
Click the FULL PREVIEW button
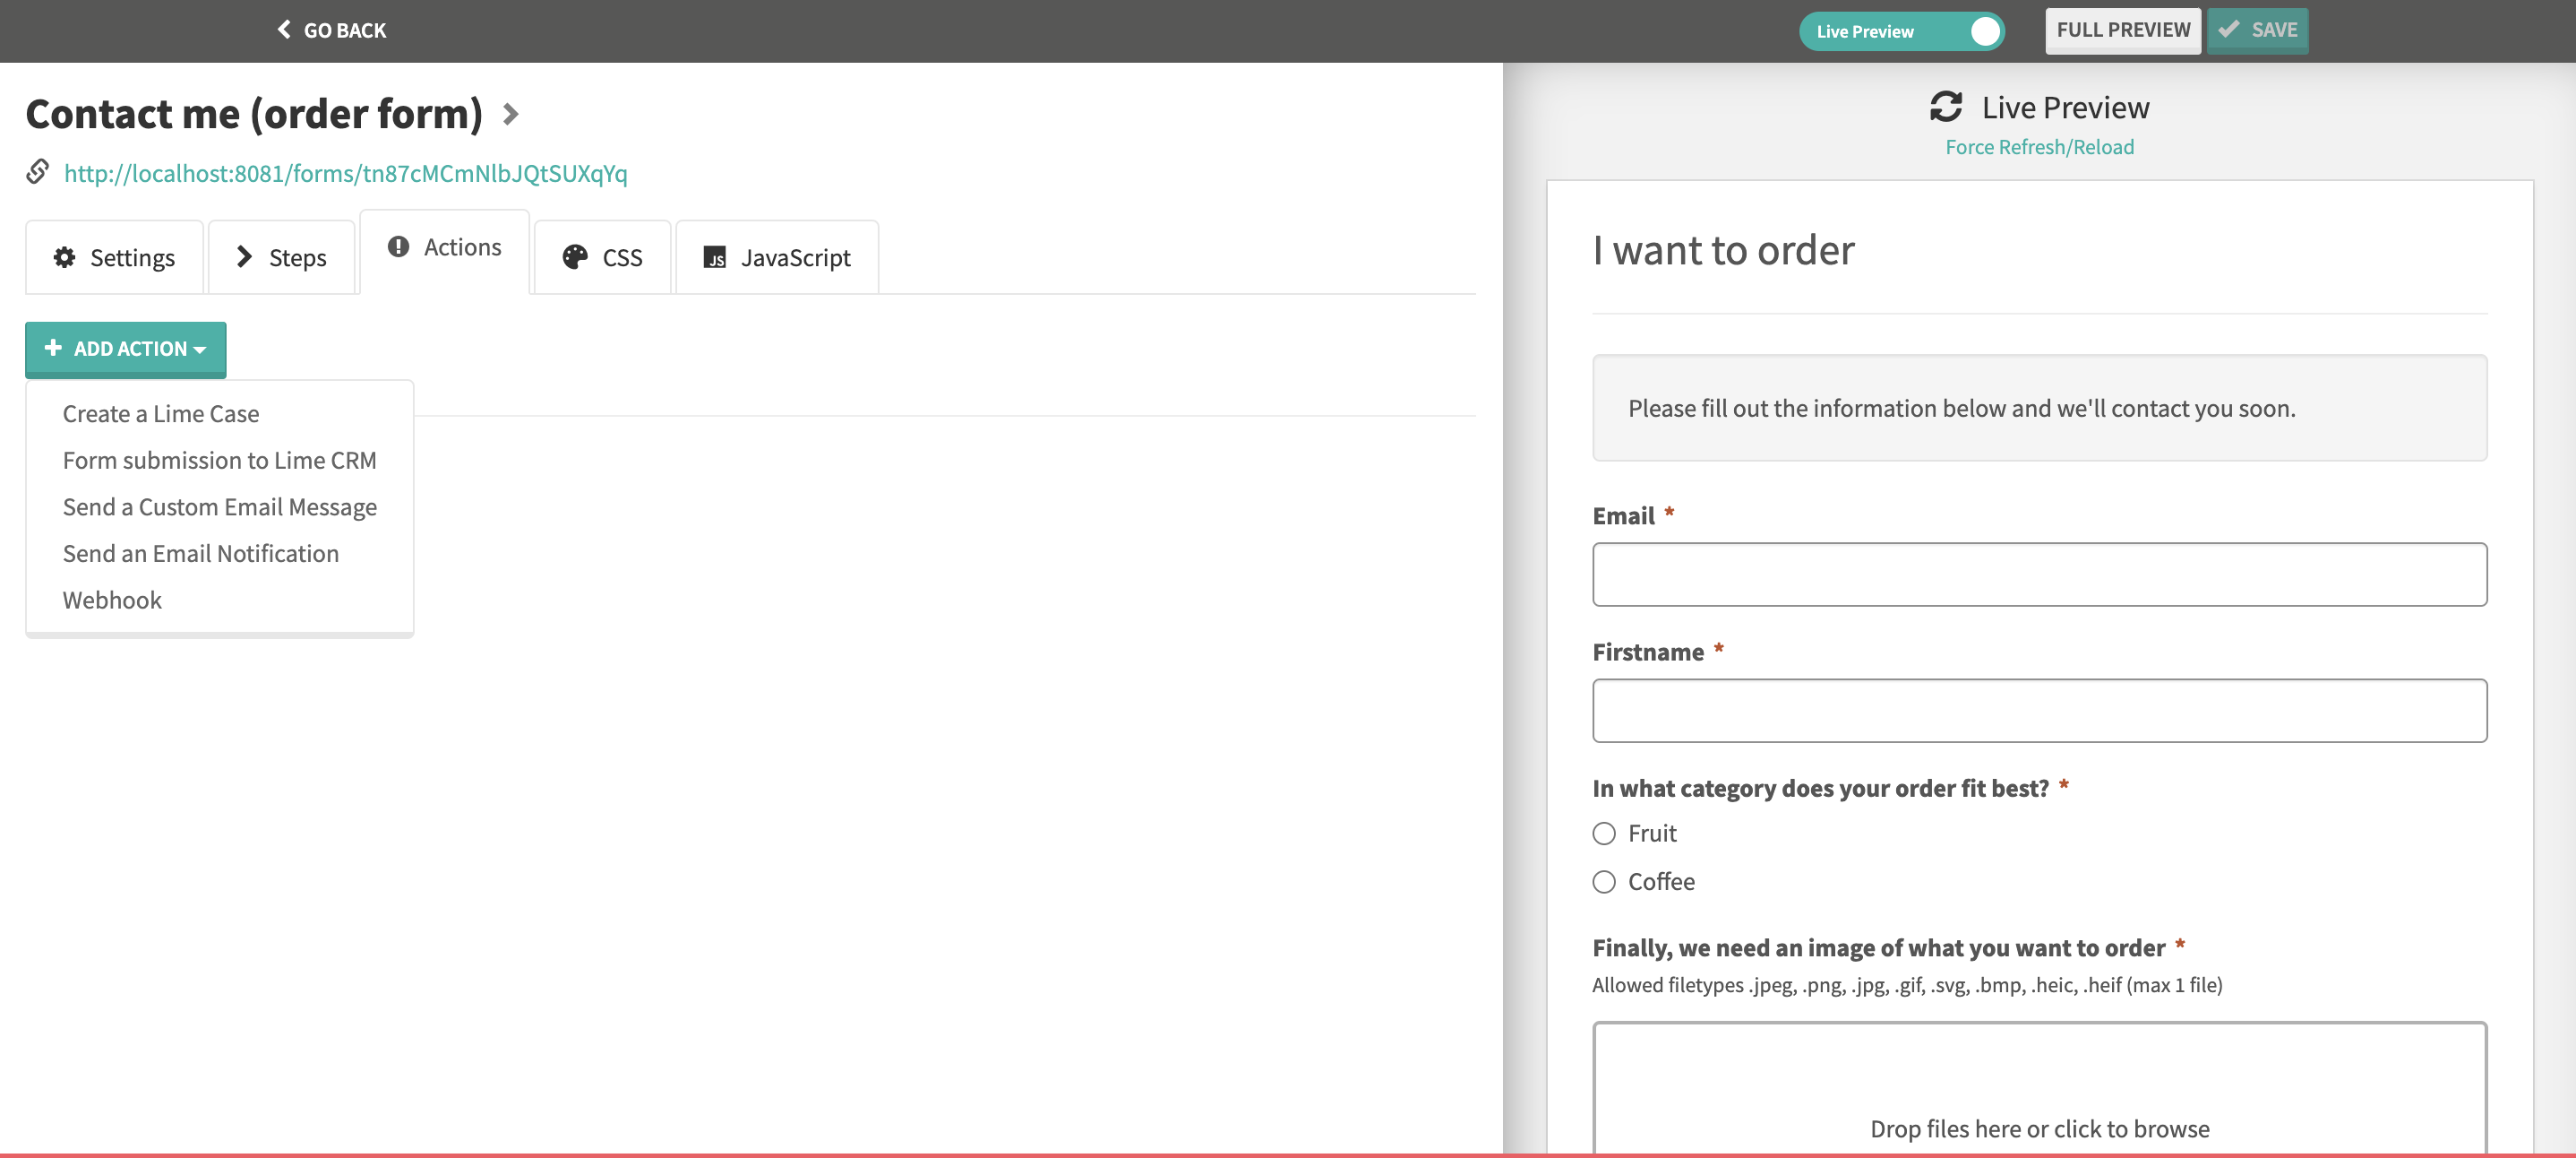[x=2125, y=28]
